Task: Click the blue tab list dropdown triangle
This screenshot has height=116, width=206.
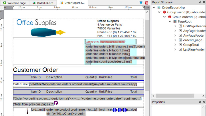Action: click(x=141, y=3)
